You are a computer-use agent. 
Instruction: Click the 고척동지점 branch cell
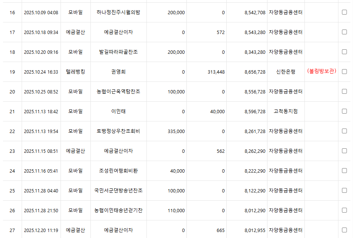pyautogui.click(x=286, y=111)
